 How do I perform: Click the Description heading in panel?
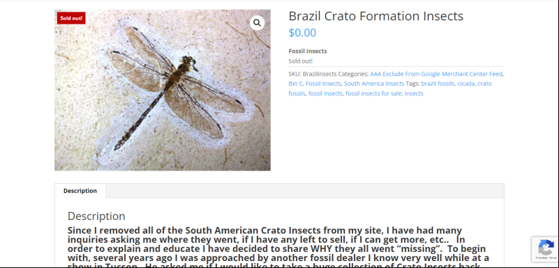96,216
